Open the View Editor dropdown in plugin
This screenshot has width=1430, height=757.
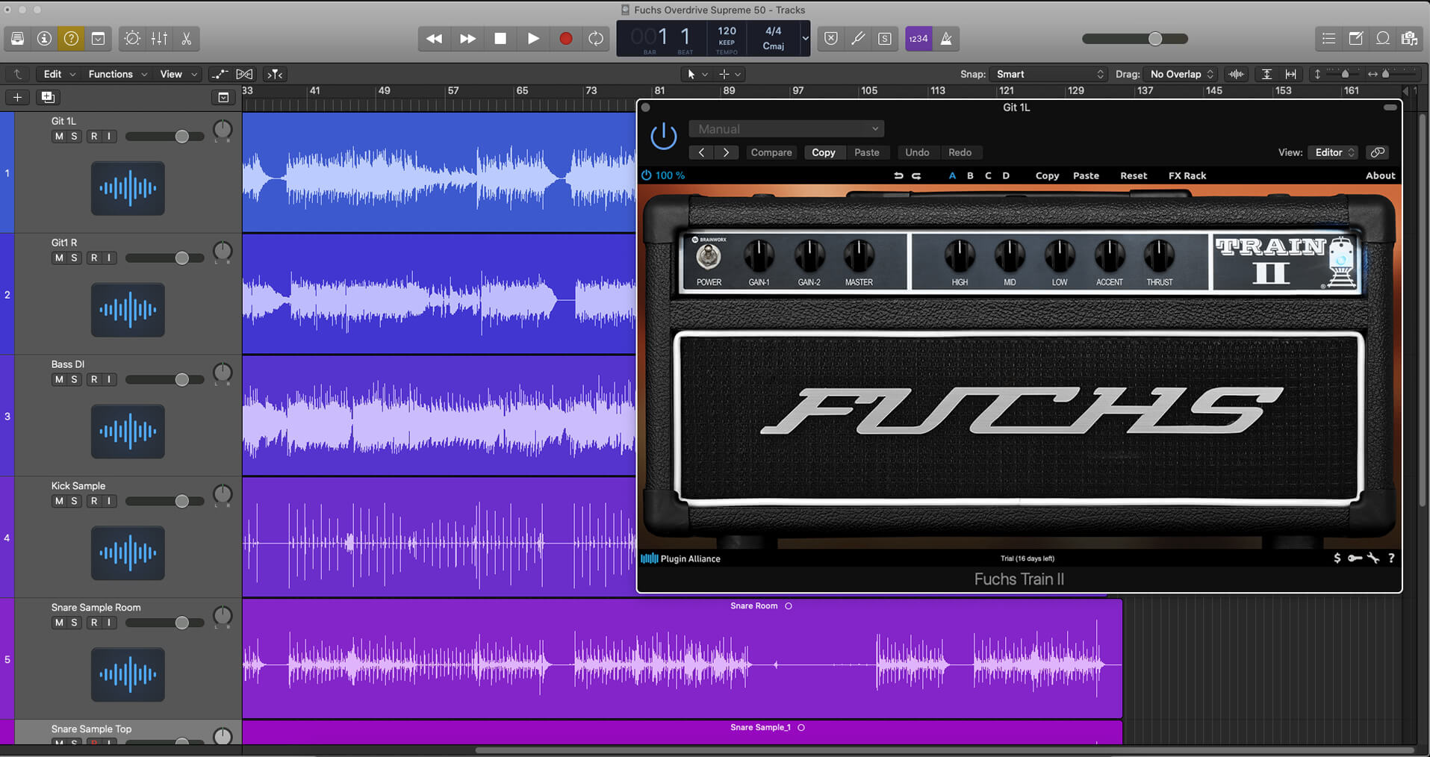1334,152
